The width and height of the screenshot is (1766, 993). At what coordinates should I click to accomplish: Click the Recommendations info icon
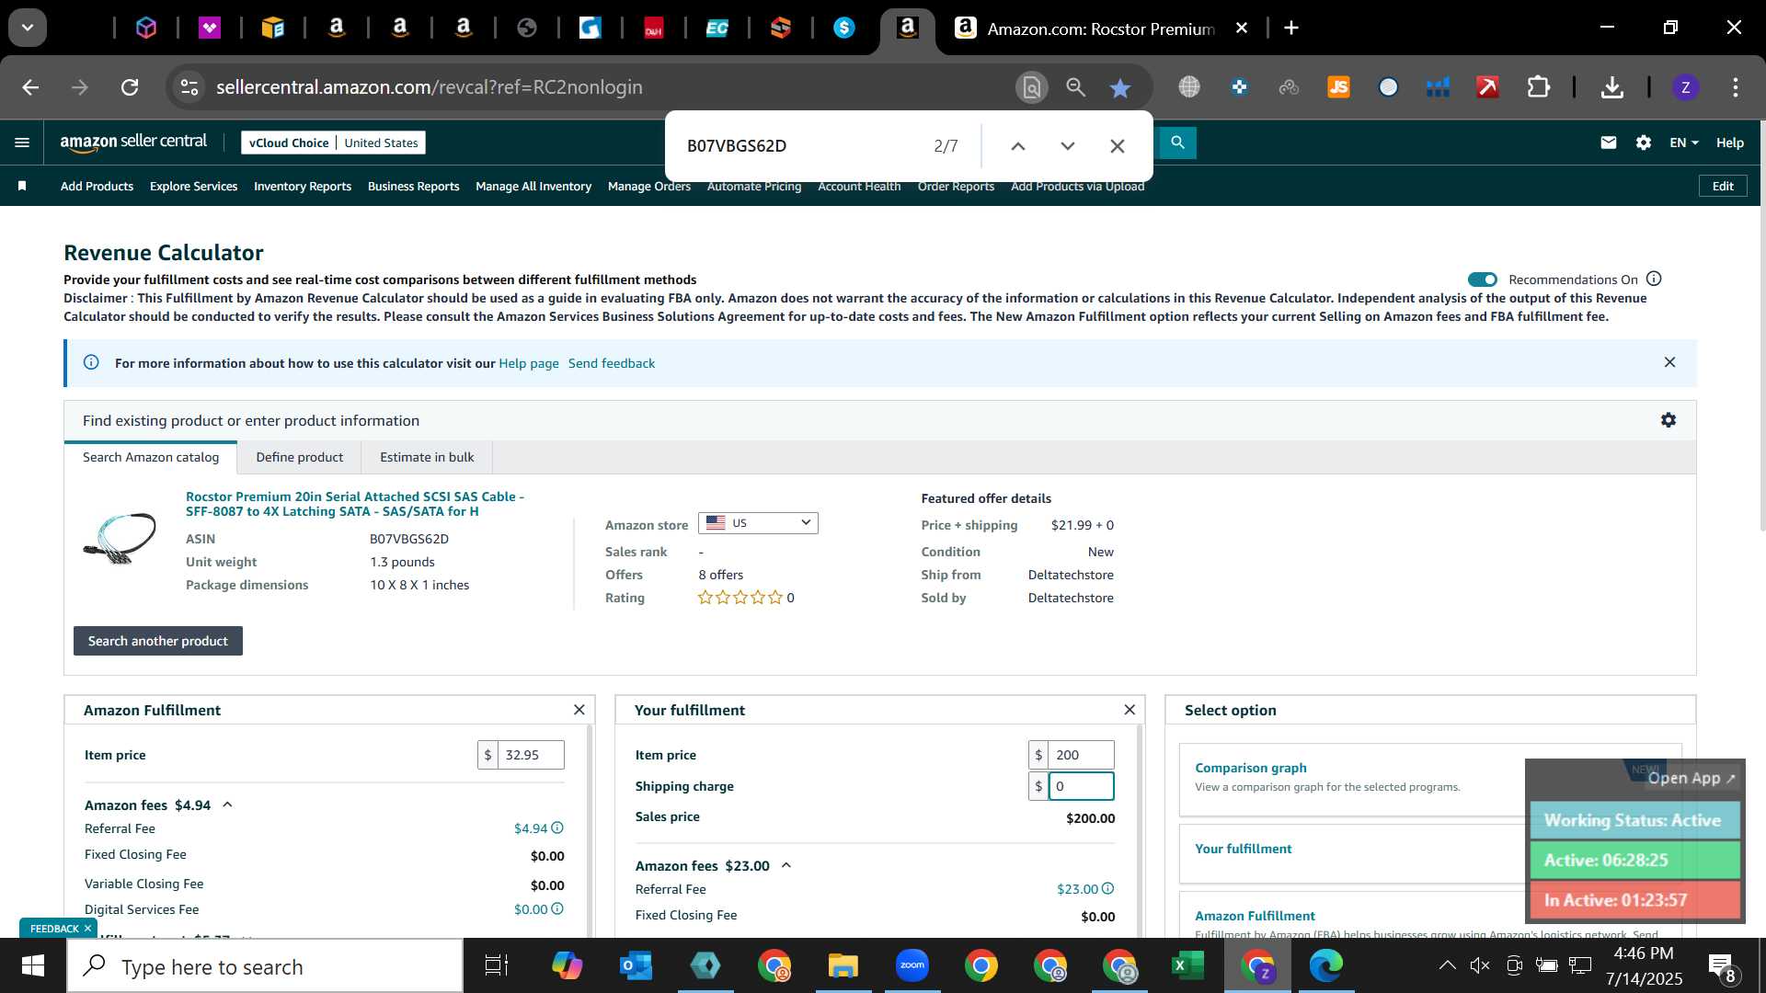click(x=1654, y=279)
